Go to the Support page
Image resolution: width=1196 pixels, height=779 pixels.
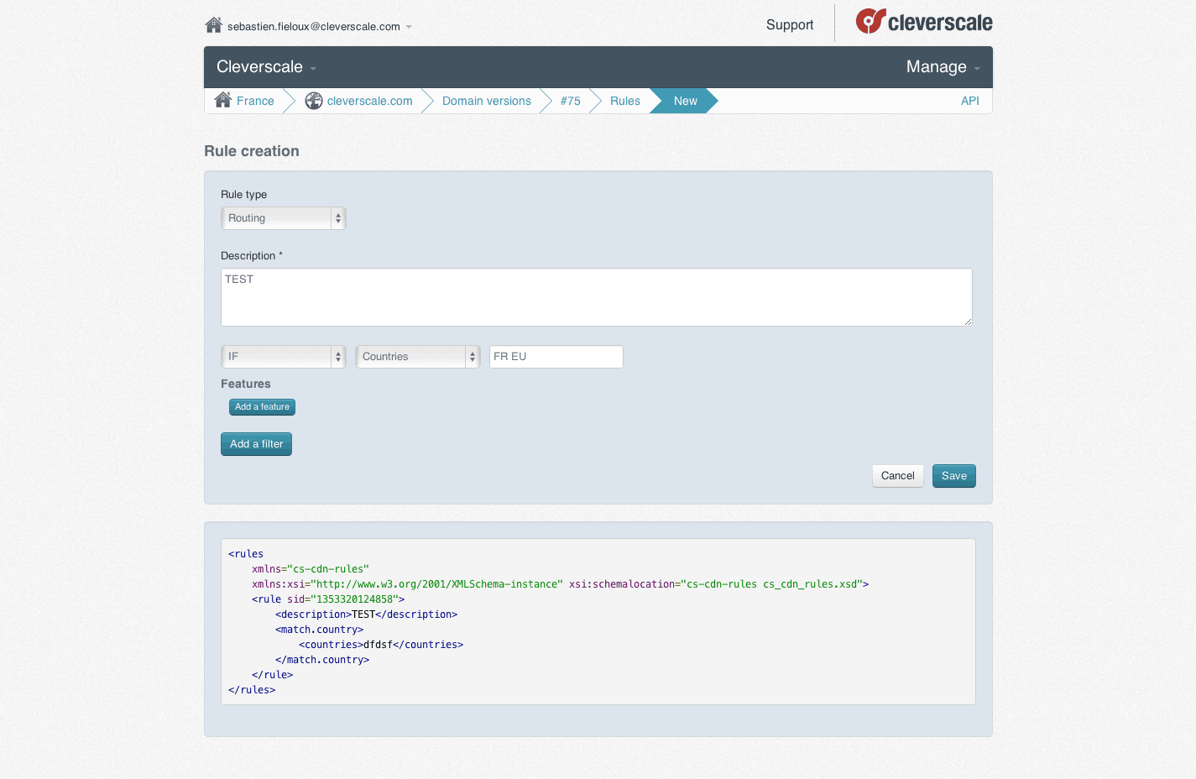[x=790, y=25]
